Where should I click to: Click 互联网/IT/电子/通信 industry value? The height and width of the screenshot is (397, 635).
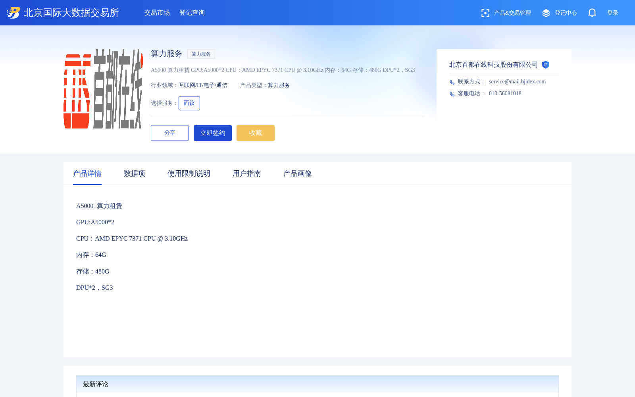[203, 85]
